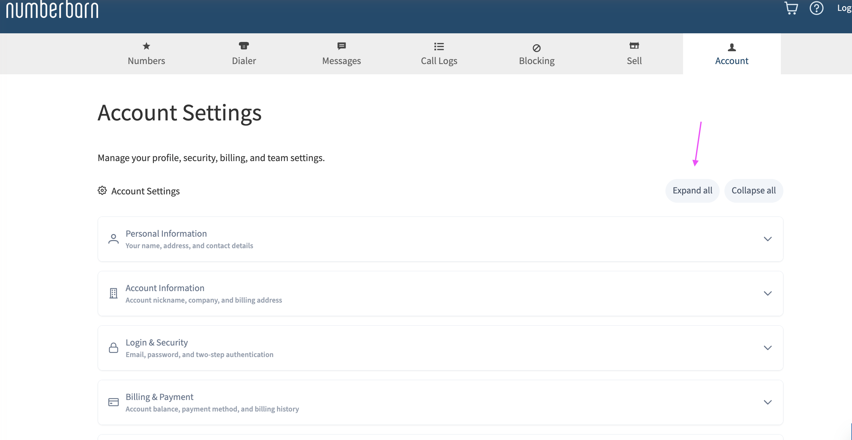Viewport: 852px width, 440px height.
Task: Click the Collapse all button
Action: coord(754,191)
